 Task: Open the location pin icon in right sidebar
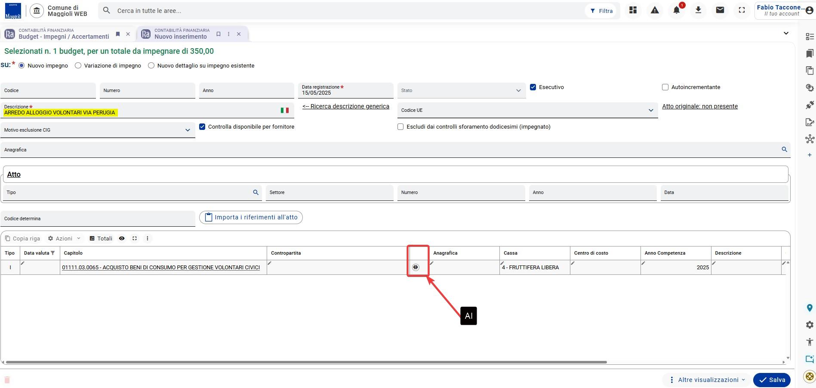[x=810, y=308]
